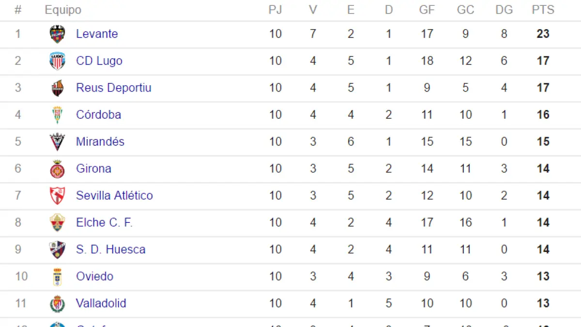The image size is (581, 327).
Task: Open the Mirandés team link
Action: point(100,142)
